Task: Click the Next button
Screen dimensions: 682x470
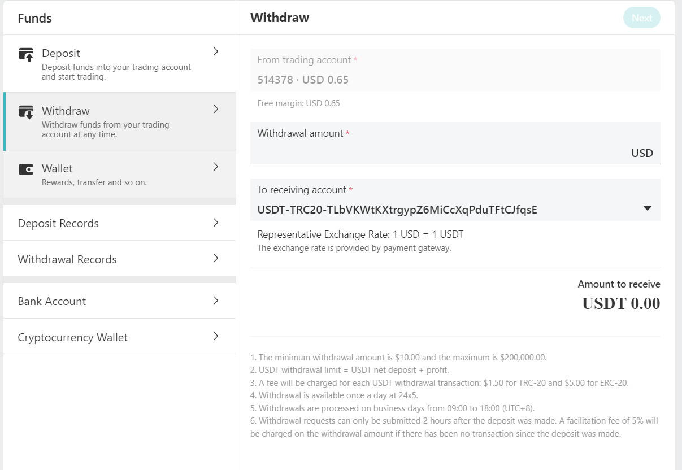Action: (642, 18)
